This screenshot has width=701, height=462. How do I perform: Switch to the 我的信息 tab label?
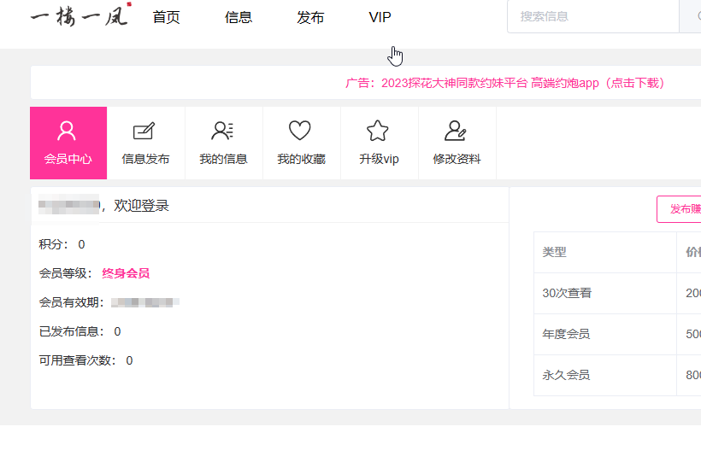(x=223, y=159)
